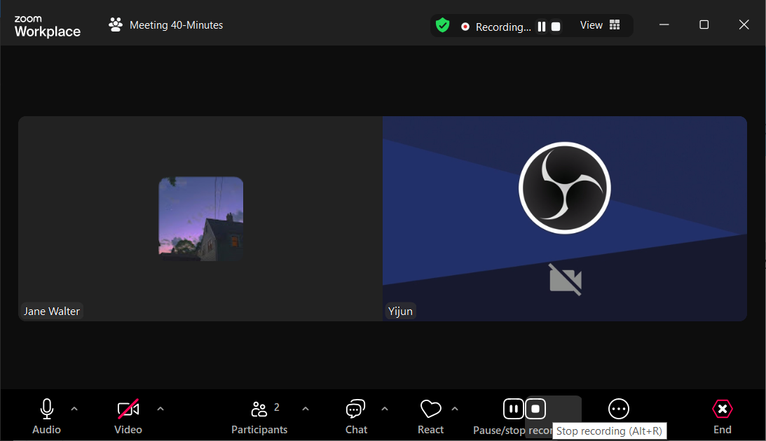
Task: Stop recording from the top indicator bar
Action: (556, 27)
